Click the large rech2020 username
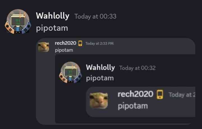This screenshot has height=129, width=202. (x=136, y=94)
